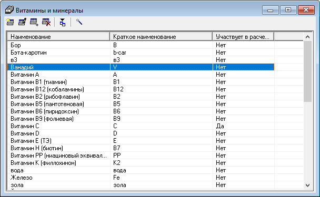The image size is (320, 197).
Task: Click the B9 short name cell
Action: pos(162,119)
